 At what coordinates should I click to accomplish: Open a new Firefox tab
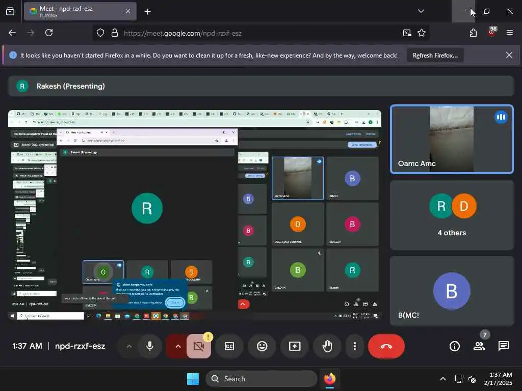(147, 12)
